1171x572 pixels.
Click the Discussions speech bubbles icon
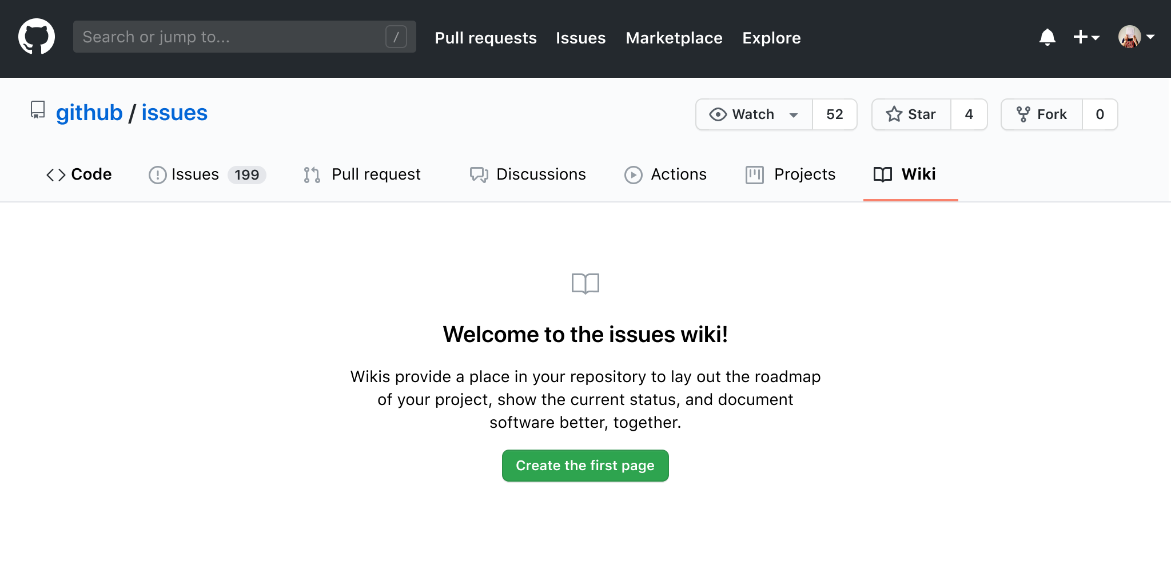479,175
